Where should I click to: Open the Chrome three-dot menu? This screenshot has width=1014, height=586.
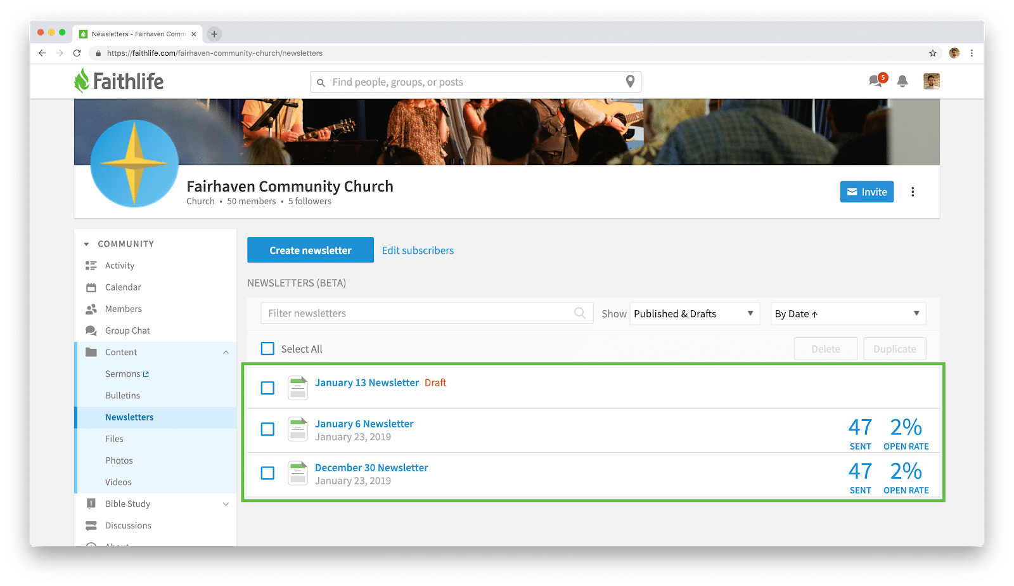[x=972, y=53]
